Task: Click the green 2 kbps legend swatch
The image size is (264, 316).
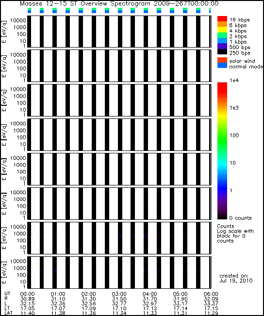Action: [x=222, y=35]
